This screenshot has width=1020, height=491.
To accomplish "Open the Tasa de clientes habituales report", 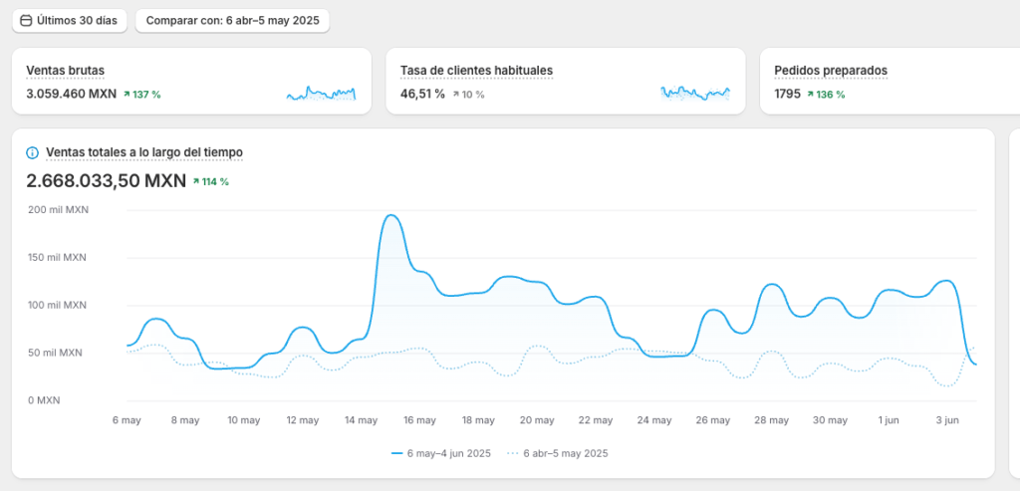I will pyautogui.click(x=476, y=71).
